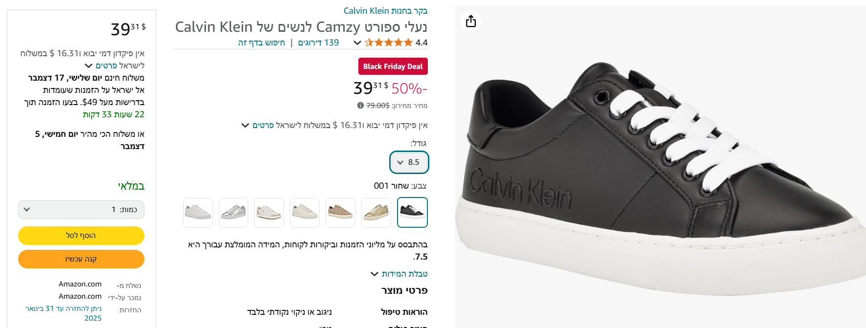This screenshot has height=328, width=866.
Task: Open the quantity dropdown in buy box
Action: pyautogui.click(x=81, y=210)
